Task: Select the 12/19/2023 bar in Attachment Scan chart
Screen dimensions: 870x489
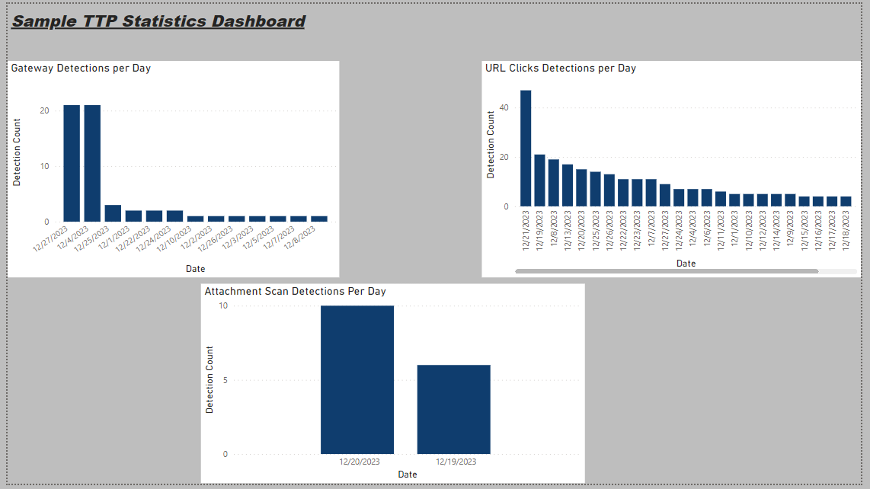Action: [453, 409]
